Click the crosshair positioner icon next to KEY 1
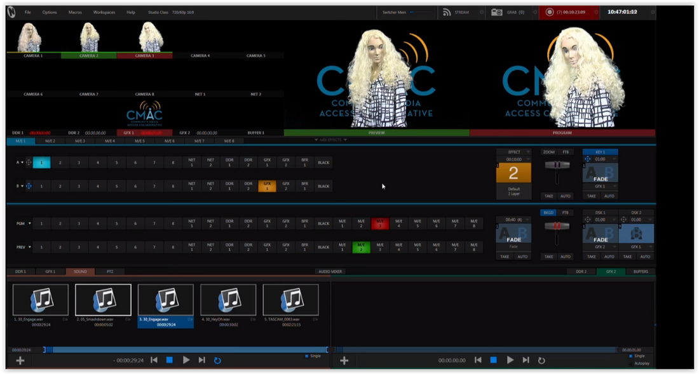The image size is (699, 374). pyautogui.click(x=588, y=159)
